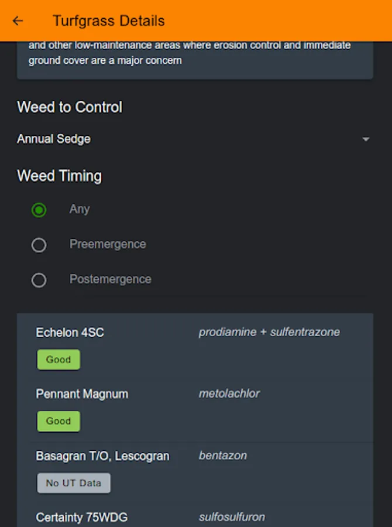The image size is (392, 527).
Task: Select the Any weed timing radio button
Action: point(39,210)
